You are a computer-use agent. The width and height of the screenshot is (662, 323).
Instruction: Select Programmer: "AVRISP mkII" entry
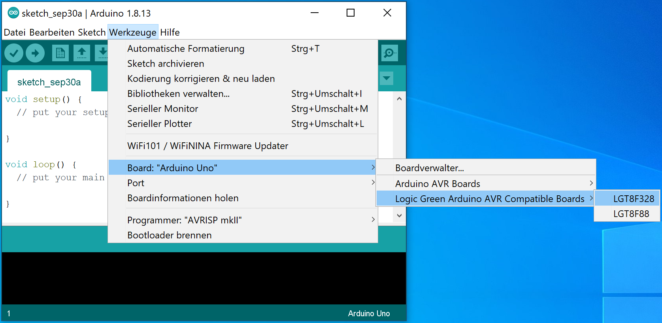(243, 220)
